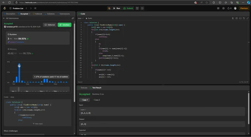Click the More challenges heading
Screen dimensions: 251x137
point(11,131)
